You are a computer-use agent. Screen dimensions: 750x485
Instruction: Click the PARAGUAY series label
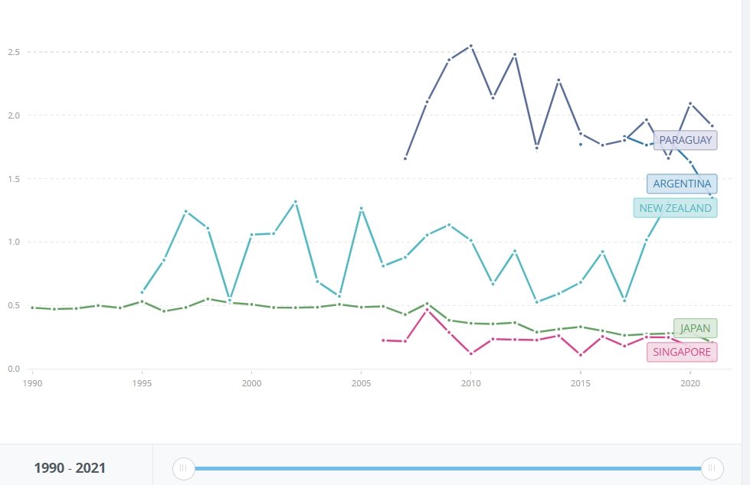tap(685, 140)
